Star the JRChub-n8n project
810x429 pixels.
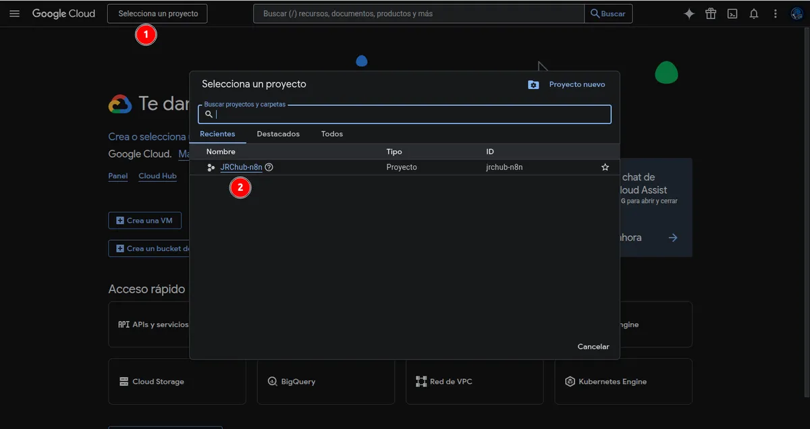point(605,167)
